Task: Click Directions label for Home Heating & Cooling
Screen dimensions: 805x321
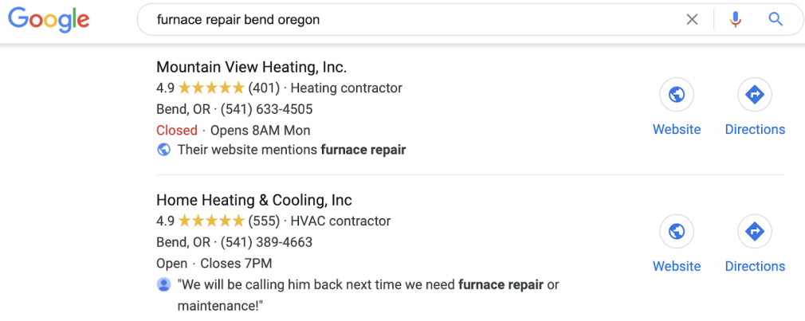Action: pos(755,266)
